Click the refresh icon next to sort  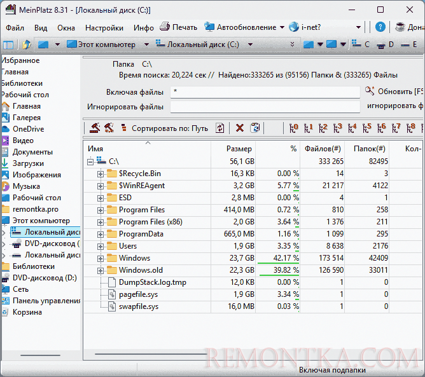click(x=220, y=128)
